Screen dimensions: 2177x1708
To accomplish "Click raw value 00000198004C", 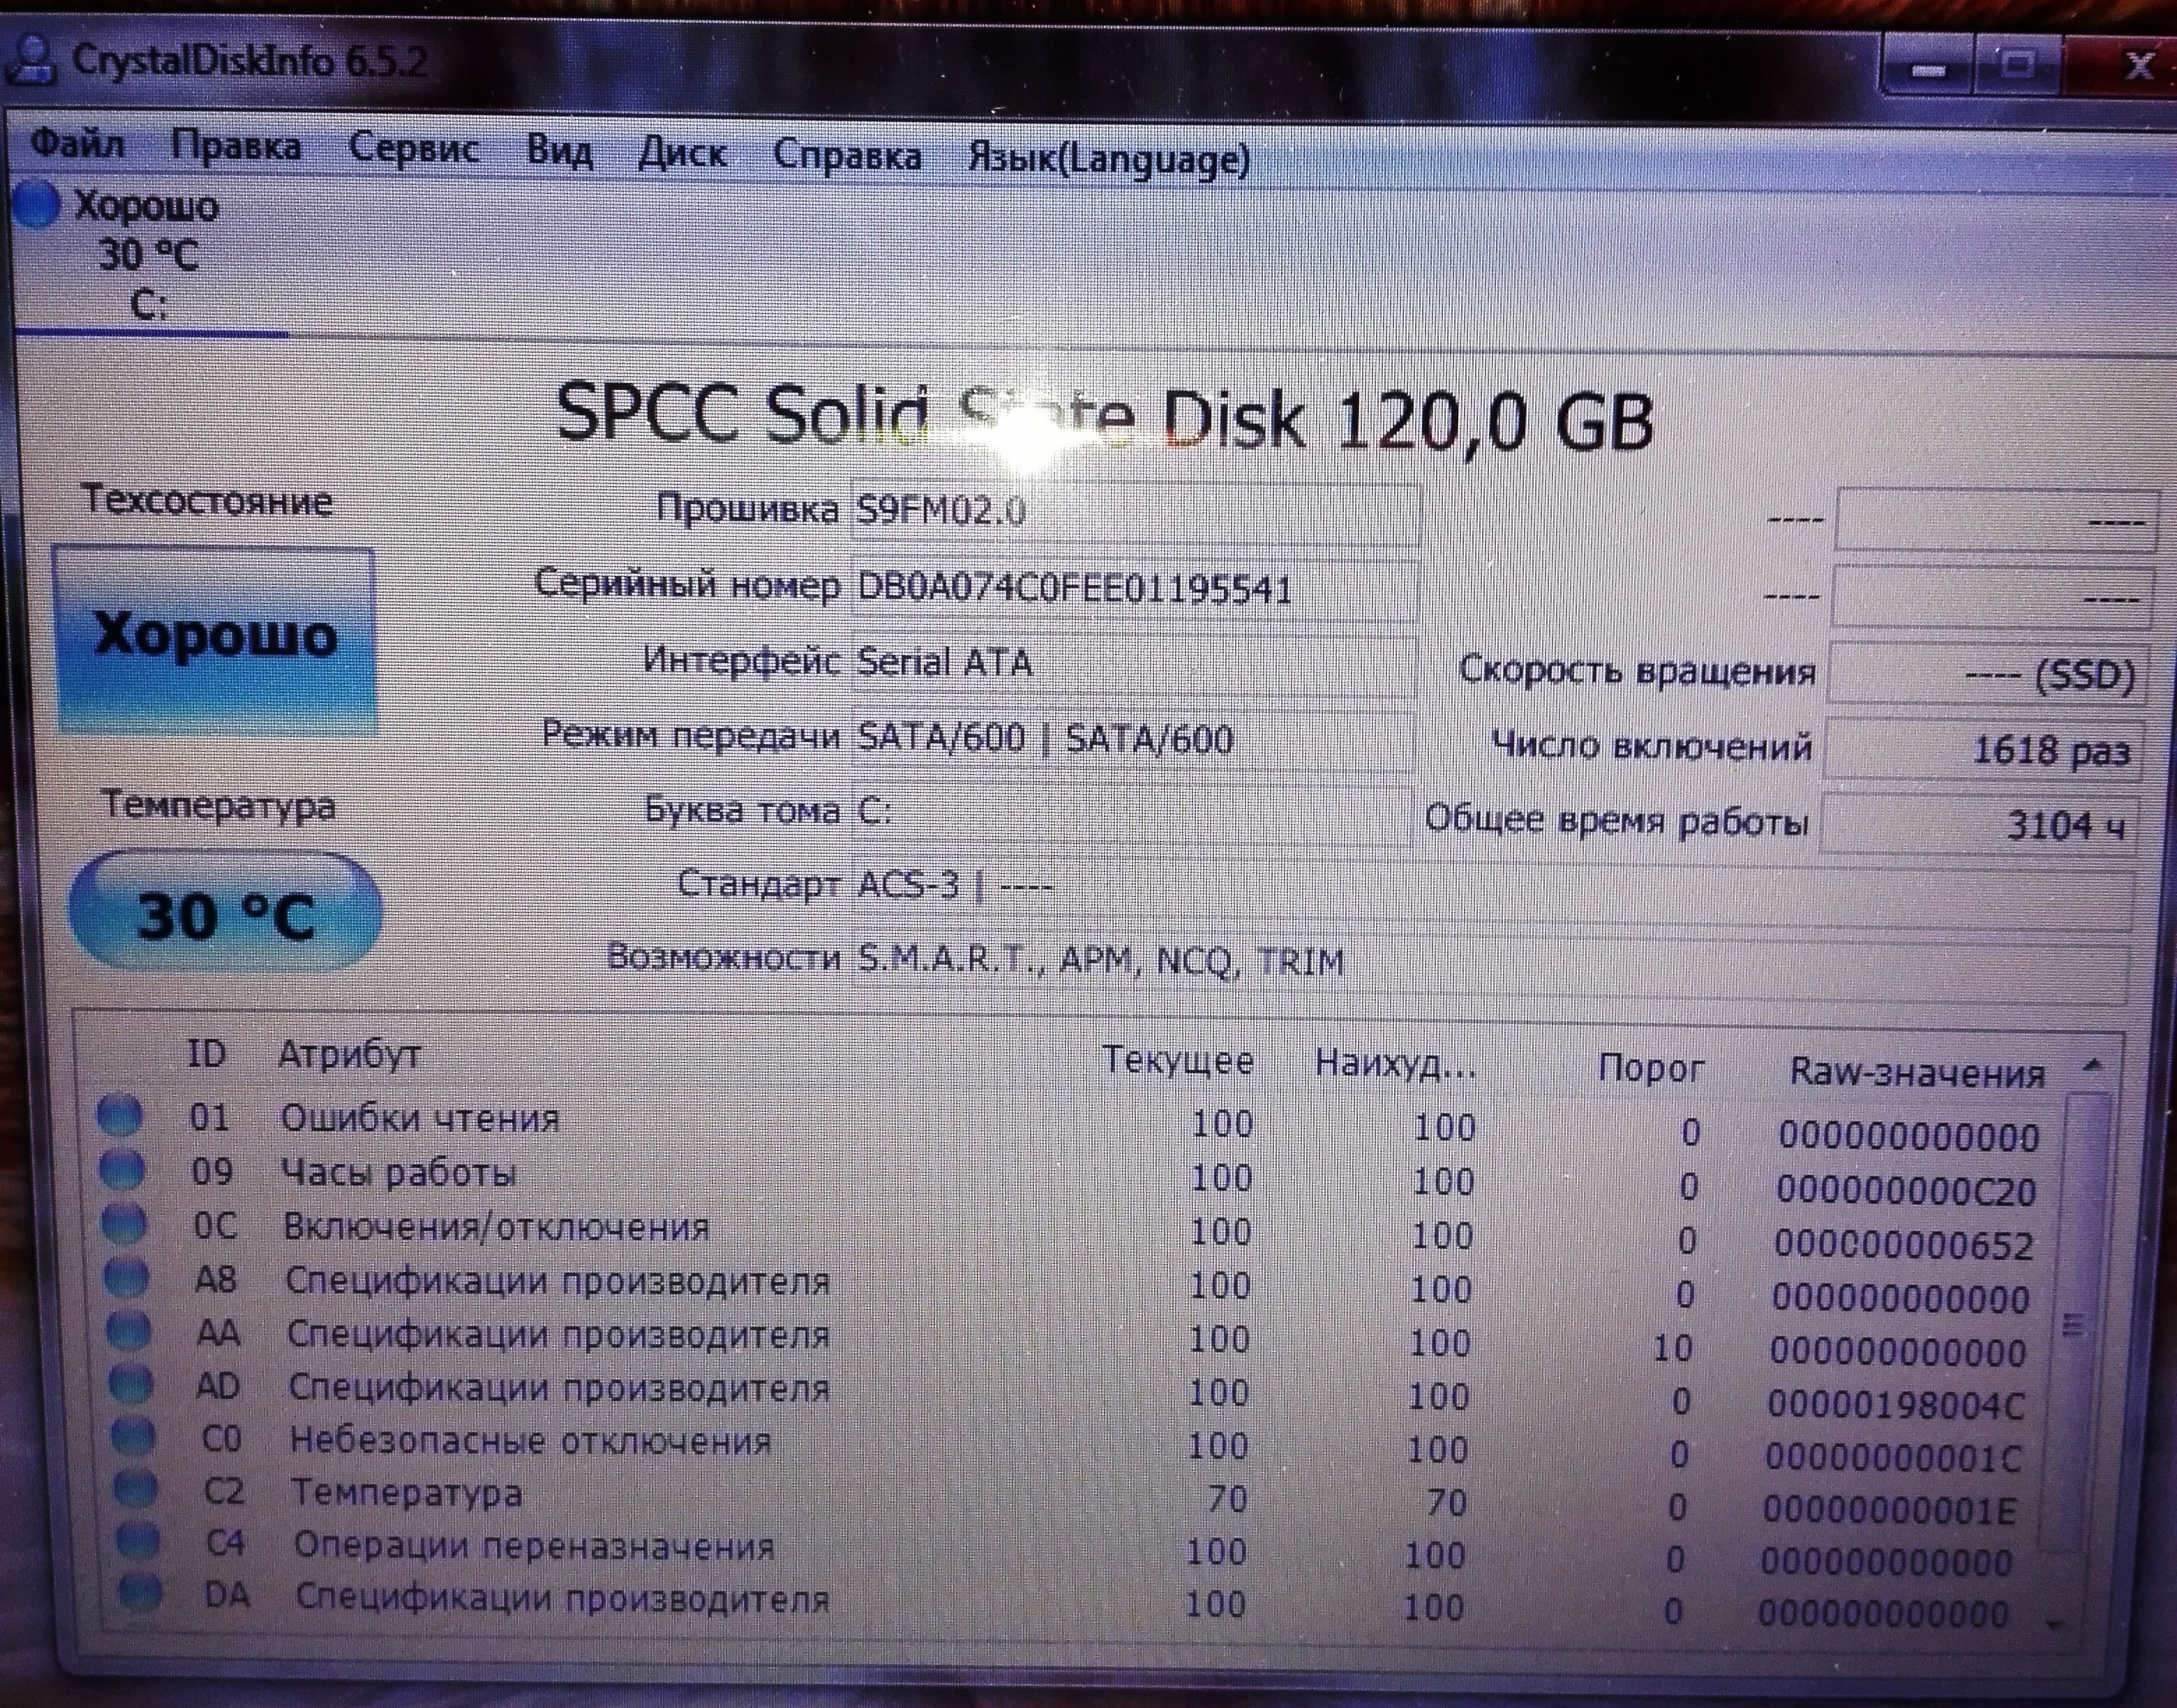I will point(1897,1405).
